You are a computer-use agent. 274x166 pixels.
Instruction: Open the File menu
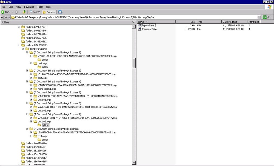pos(4,7)
